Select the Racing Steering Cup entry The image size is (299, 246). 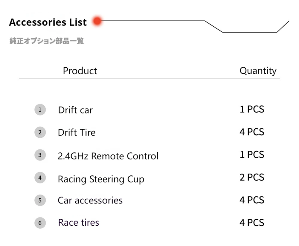(101, 179)
